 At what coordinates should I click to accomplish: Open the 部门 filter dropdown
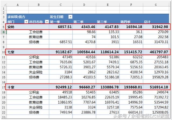pyautogui.click(x=26, y=22)
